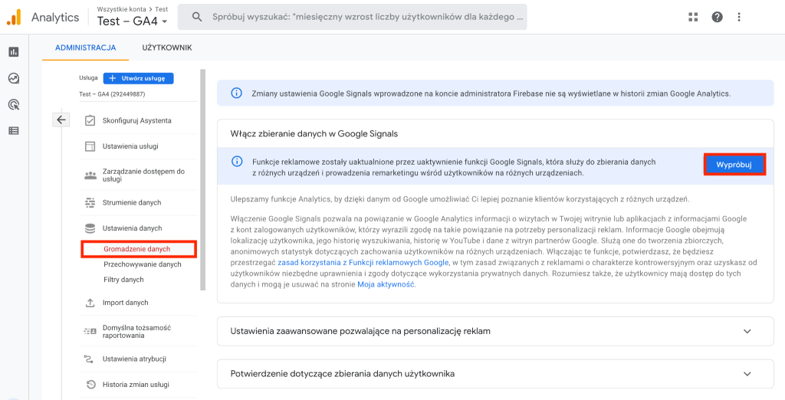This screenshot has width=785, height=400.
Task: Open the three-dot more options menu
Action: pyautogui.click(x=739, y=17)
